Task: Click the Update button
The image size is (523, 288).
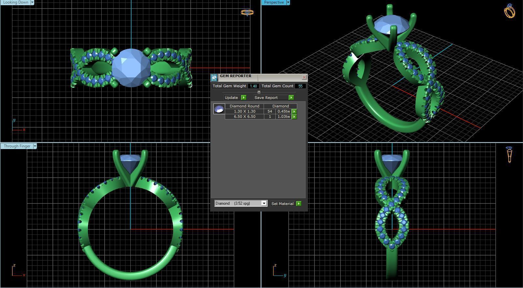Action: 232,98
